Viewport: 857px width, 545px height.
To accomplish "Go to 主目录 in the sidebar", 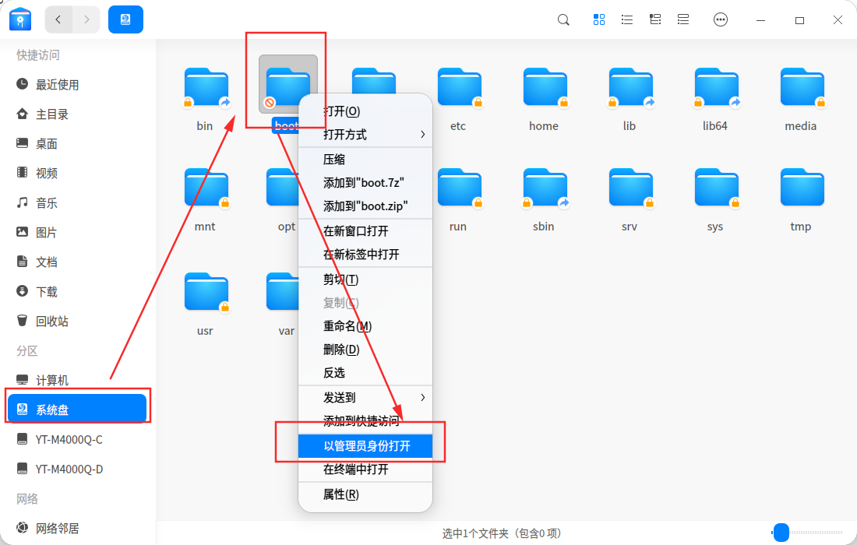I will pyautogui.click(x=77, y=114).
